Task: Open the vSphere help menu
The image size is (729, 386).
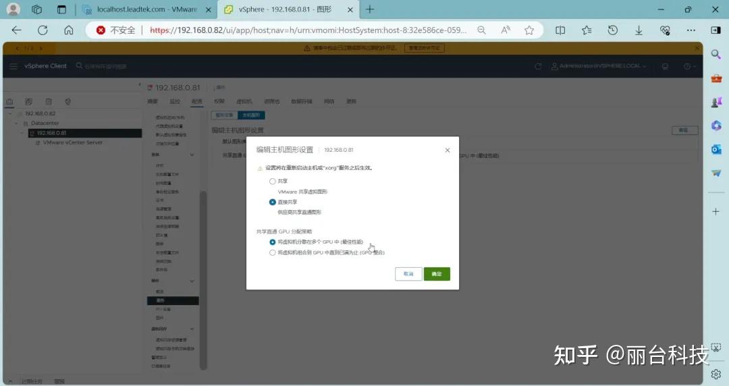Action: pyautogui.click(x=688, y=66)
